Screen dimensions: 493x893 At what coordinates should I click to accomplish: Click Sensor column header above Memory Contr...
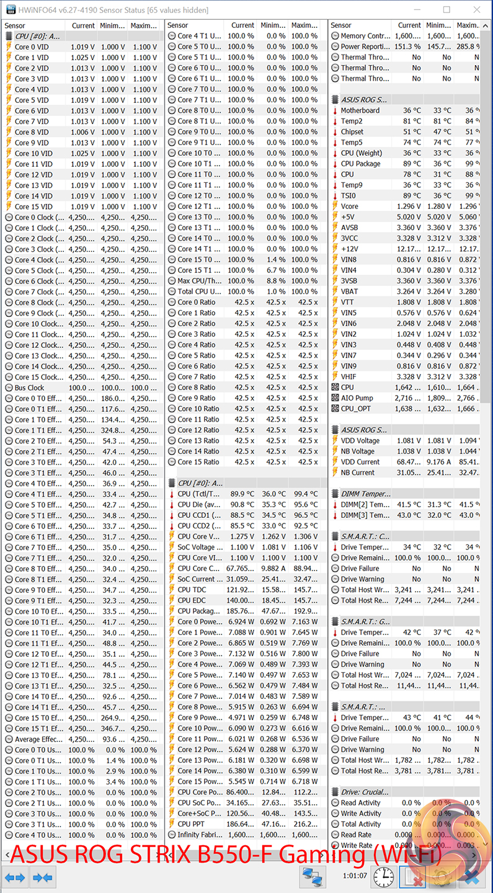pos(361,25)
